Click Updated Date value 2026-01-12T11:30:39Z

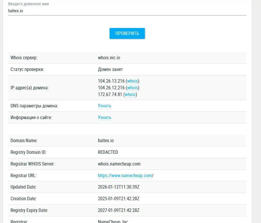(x=119, y=187)
